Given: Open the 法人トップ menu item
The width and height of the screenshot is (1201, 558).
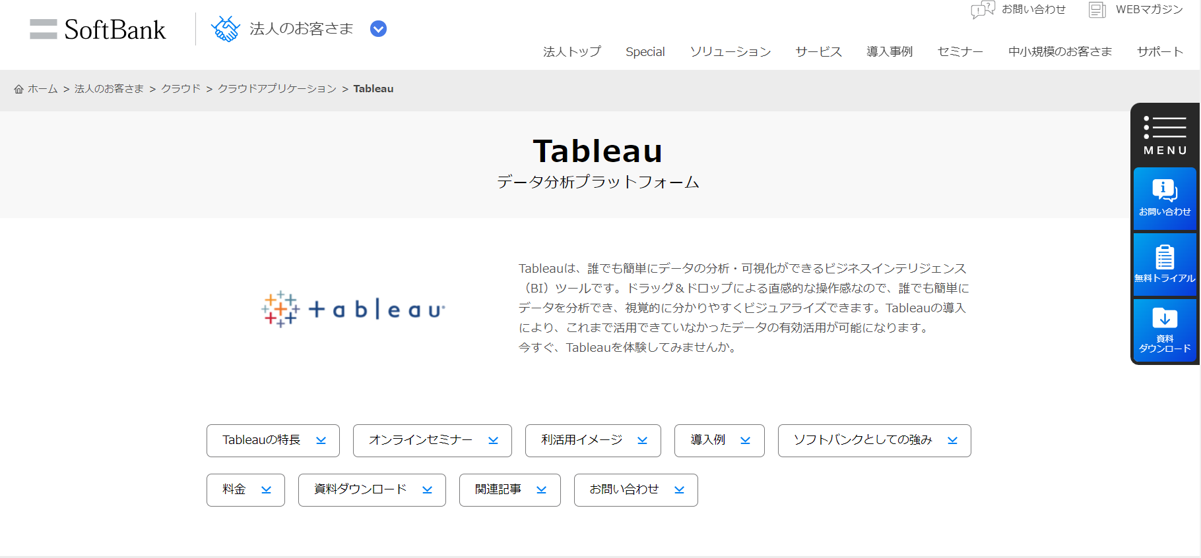Looking at the screenshot, I should (572, 51).
